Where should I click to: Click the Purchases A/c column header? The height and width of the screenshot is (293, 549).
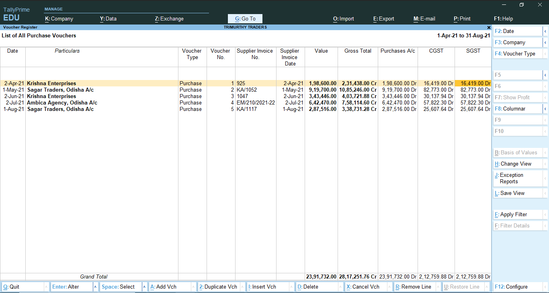tap(398, 51)
